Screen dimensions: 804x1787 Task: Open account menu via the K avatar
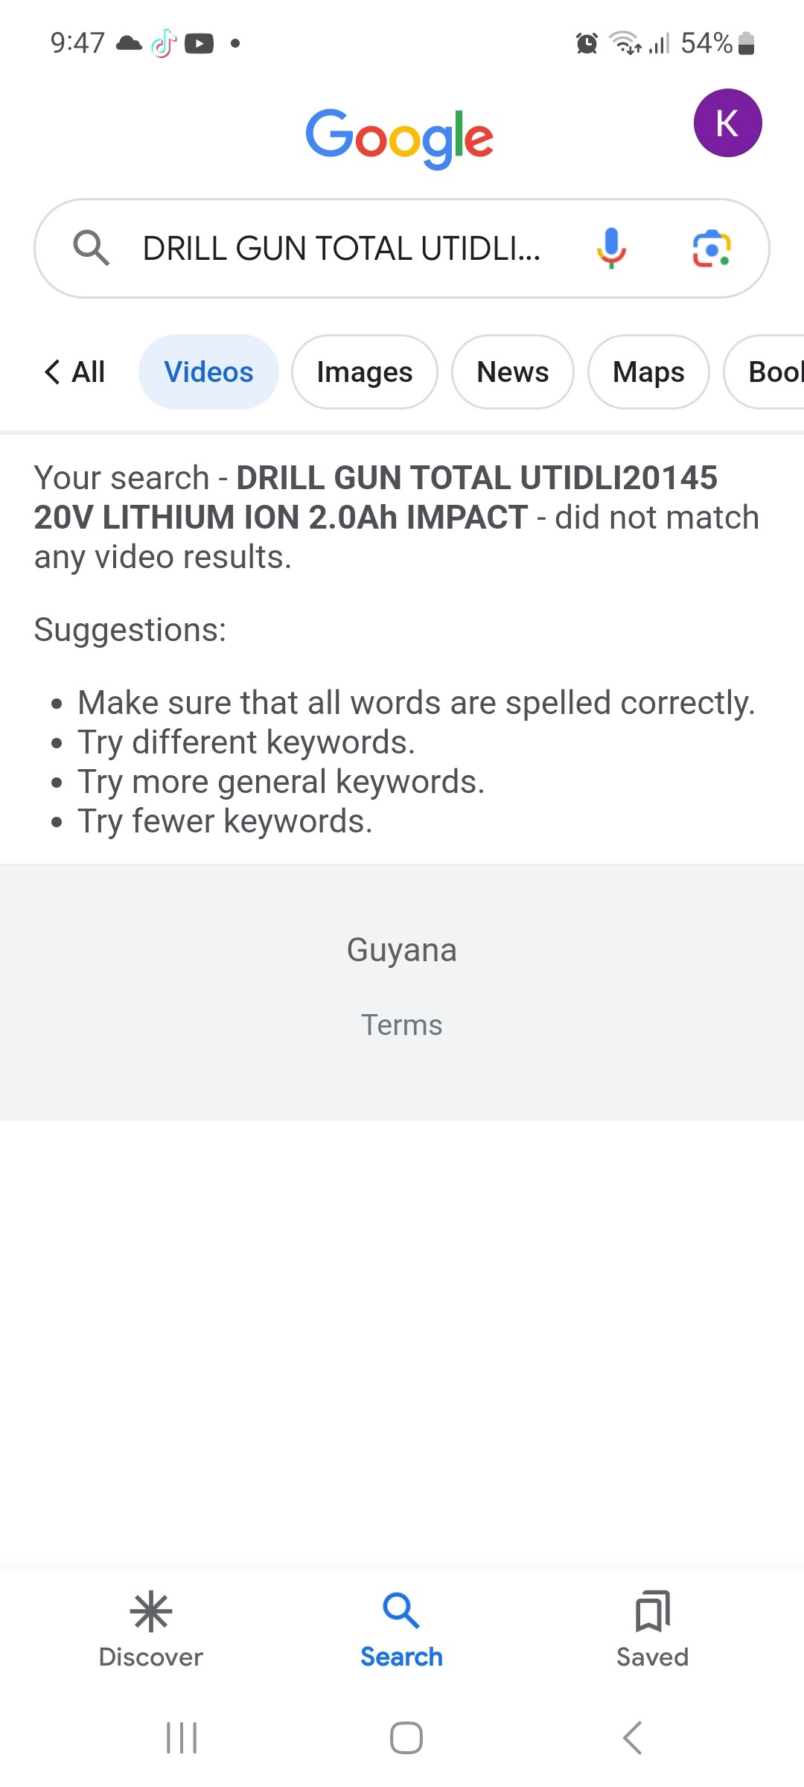727,123
